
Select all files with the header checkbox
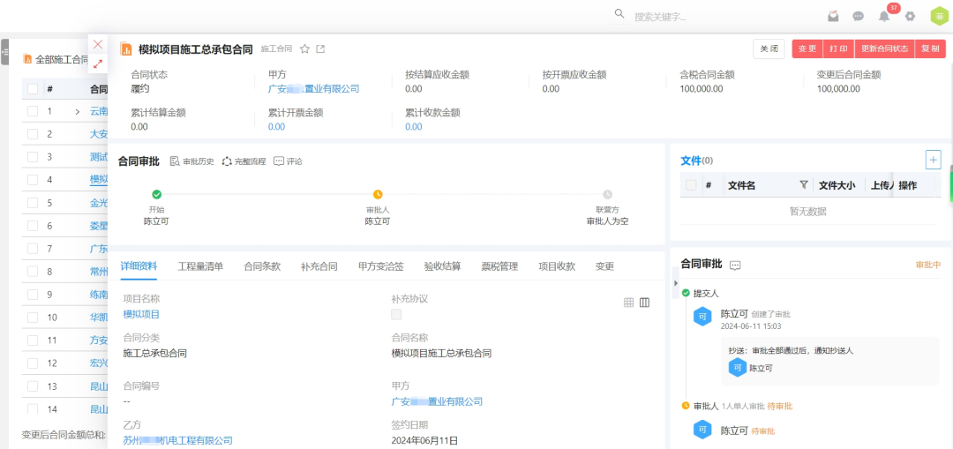click(691, 185)
